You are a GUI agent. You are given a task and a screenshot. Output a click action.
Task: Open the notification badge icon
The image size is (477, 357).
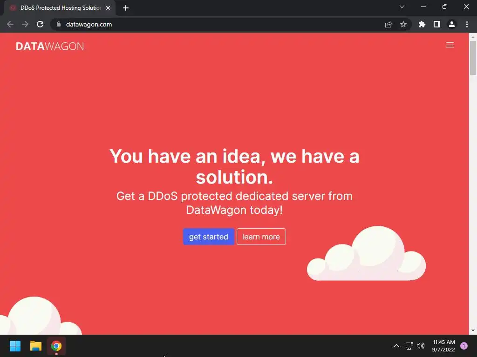pos(463,346)
